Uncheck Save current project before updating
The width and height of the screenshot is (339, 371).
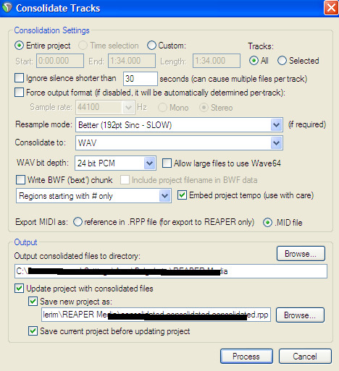pyautogui.click(x=33, y=331)
